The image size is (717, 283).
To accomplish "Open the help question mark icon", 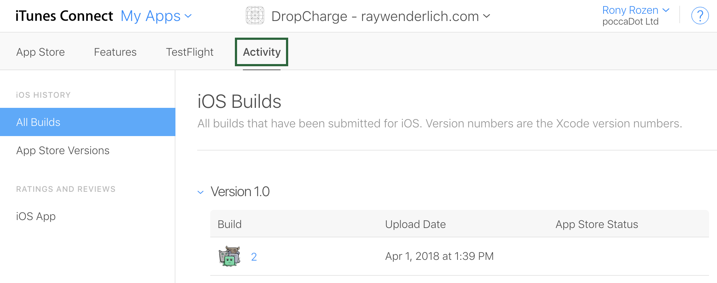I will click(700, 16).
